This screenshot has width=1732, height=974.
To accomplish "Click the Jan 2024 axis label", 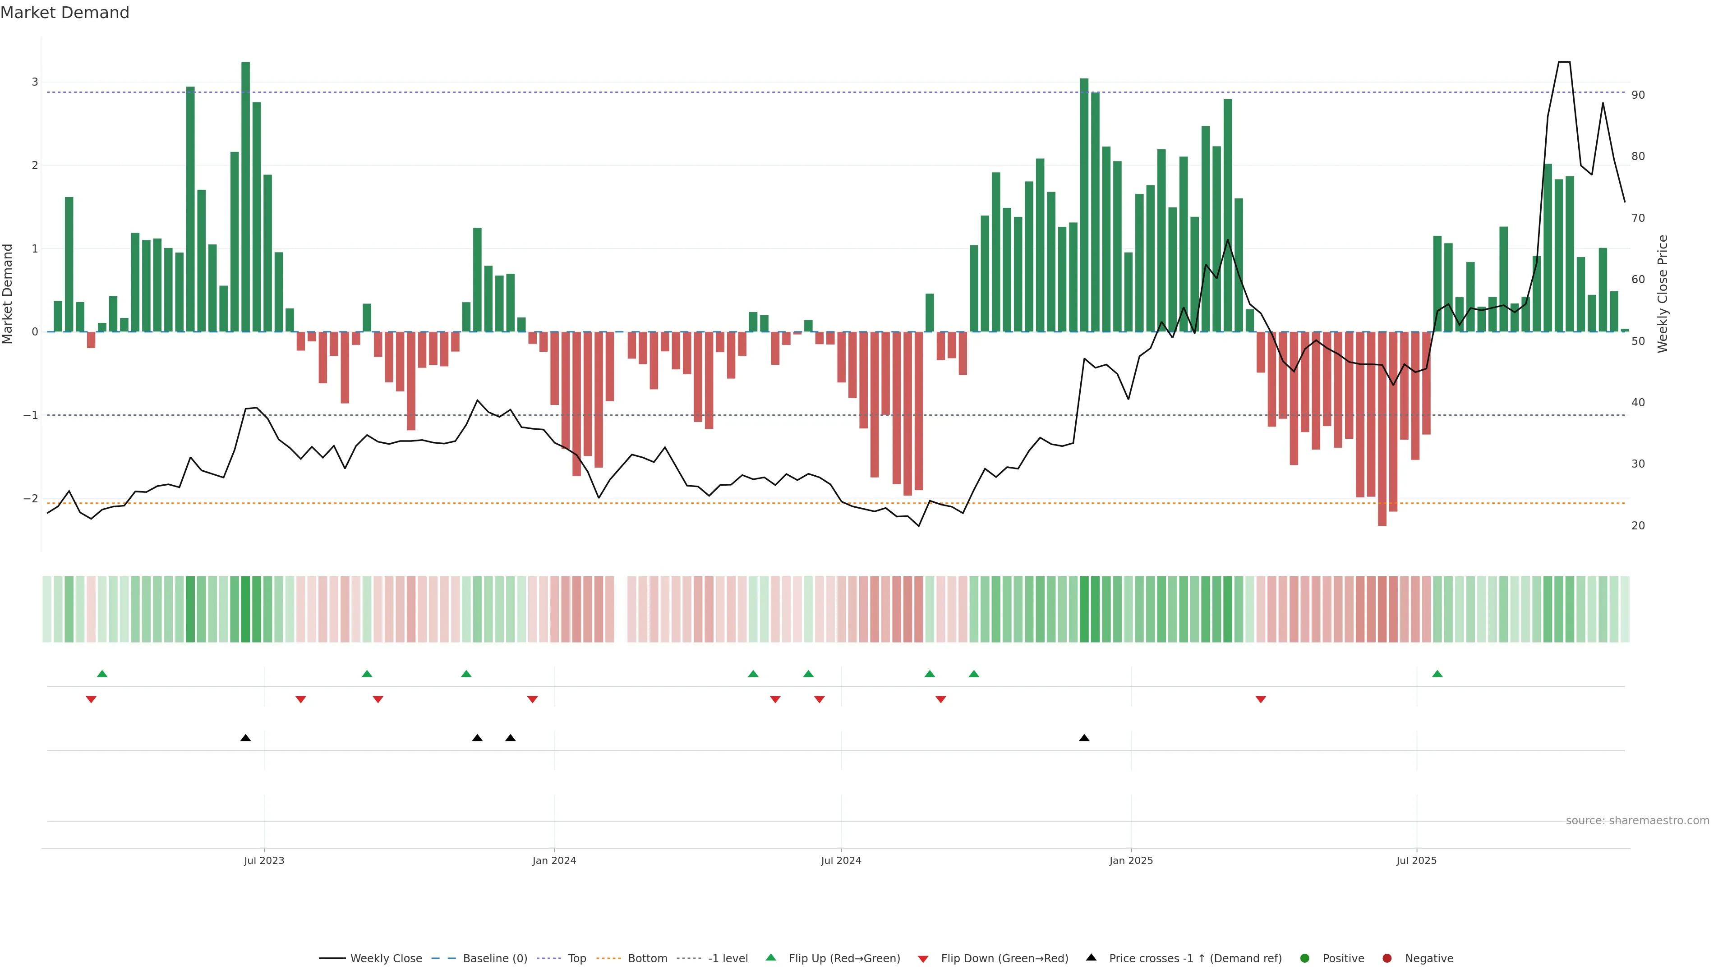I will (x=554, y=860).
